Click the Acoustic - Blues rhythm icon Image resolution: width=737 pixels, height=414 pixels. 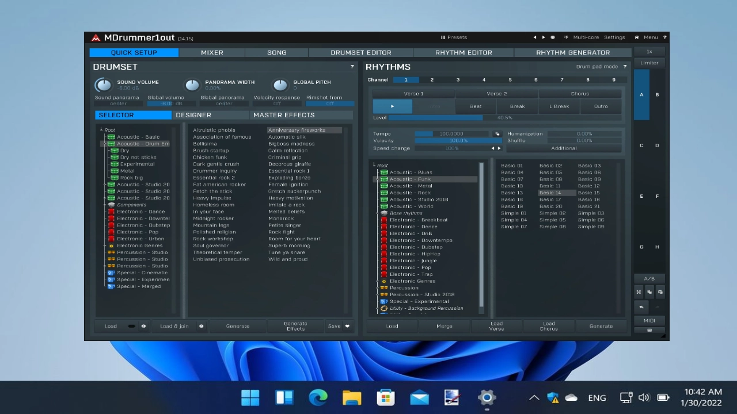click(x=384, y=172)
